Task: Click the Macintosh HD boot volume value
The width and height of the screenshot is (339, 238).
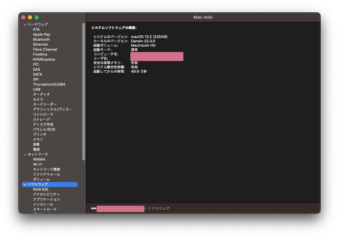Action: pyautogui.click(x=143, y=45)
